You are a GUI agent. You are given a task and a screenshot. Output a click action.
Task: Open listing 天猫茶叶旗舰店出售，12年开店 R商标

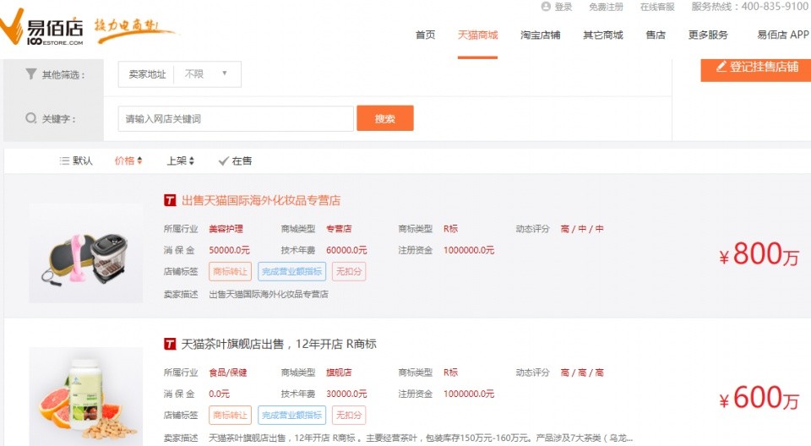pos(279,344)
